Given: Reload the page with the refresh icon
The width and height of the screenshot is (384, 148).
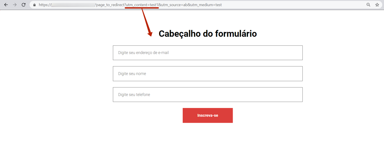Looking at the screenshot, I should coord(23,5).
